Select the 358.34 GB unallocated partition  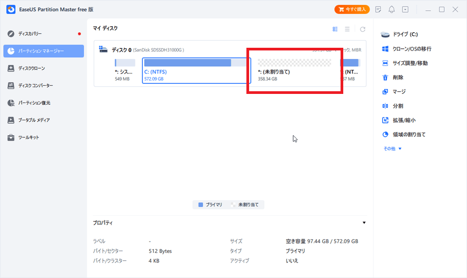pyautogui.click(x=294, y=70)
